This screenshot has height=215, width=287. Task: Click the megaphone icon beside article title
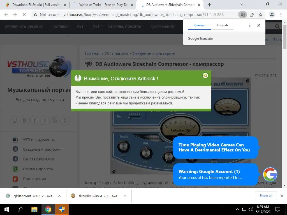pos(88,64)
